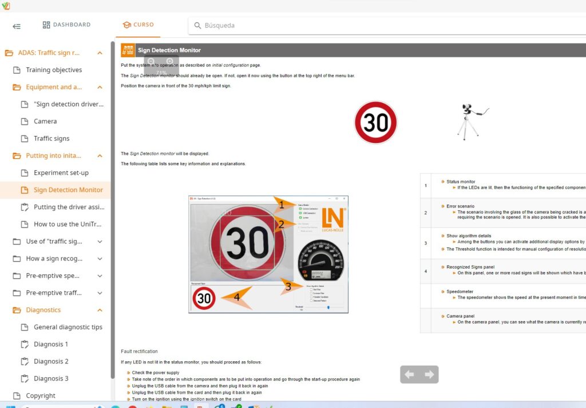
Task: Click the "Show algorithm details" table entry
Action: point(469,236)
